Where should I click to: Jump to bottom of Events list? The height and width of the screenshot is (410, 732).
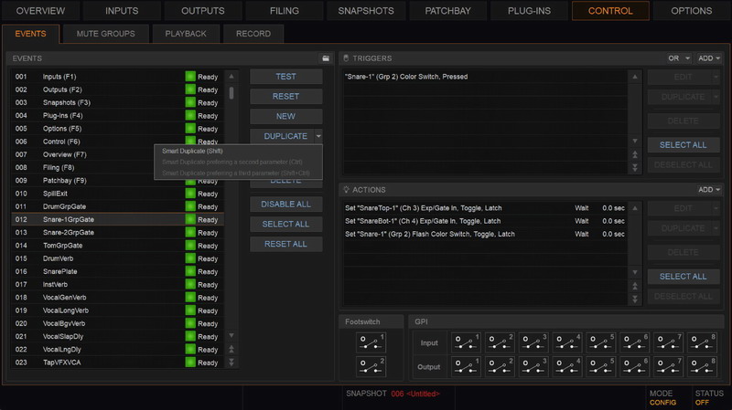click(231, 363)
